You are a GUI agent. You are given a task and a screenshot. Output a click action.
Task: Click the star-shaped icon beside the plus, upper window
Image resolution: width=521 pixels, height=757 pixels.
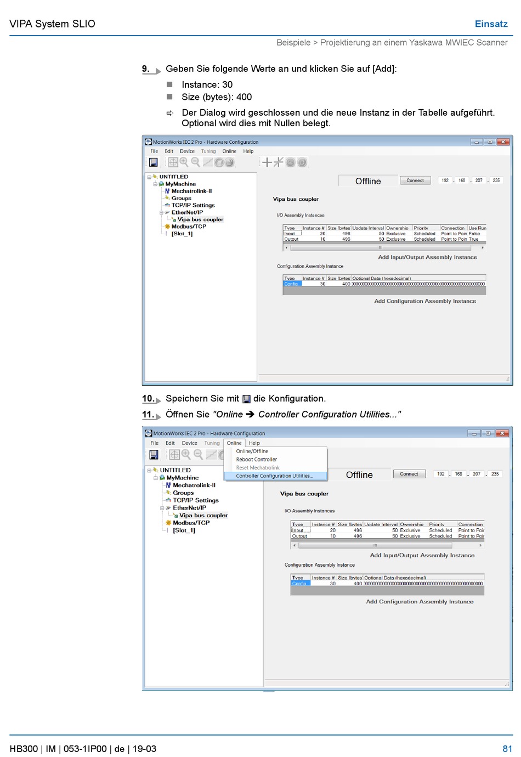(279, 162)
